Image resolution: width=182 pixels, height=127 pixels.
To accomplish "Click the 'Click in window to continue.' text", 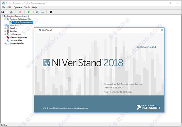I will click(x=118, y=92).
